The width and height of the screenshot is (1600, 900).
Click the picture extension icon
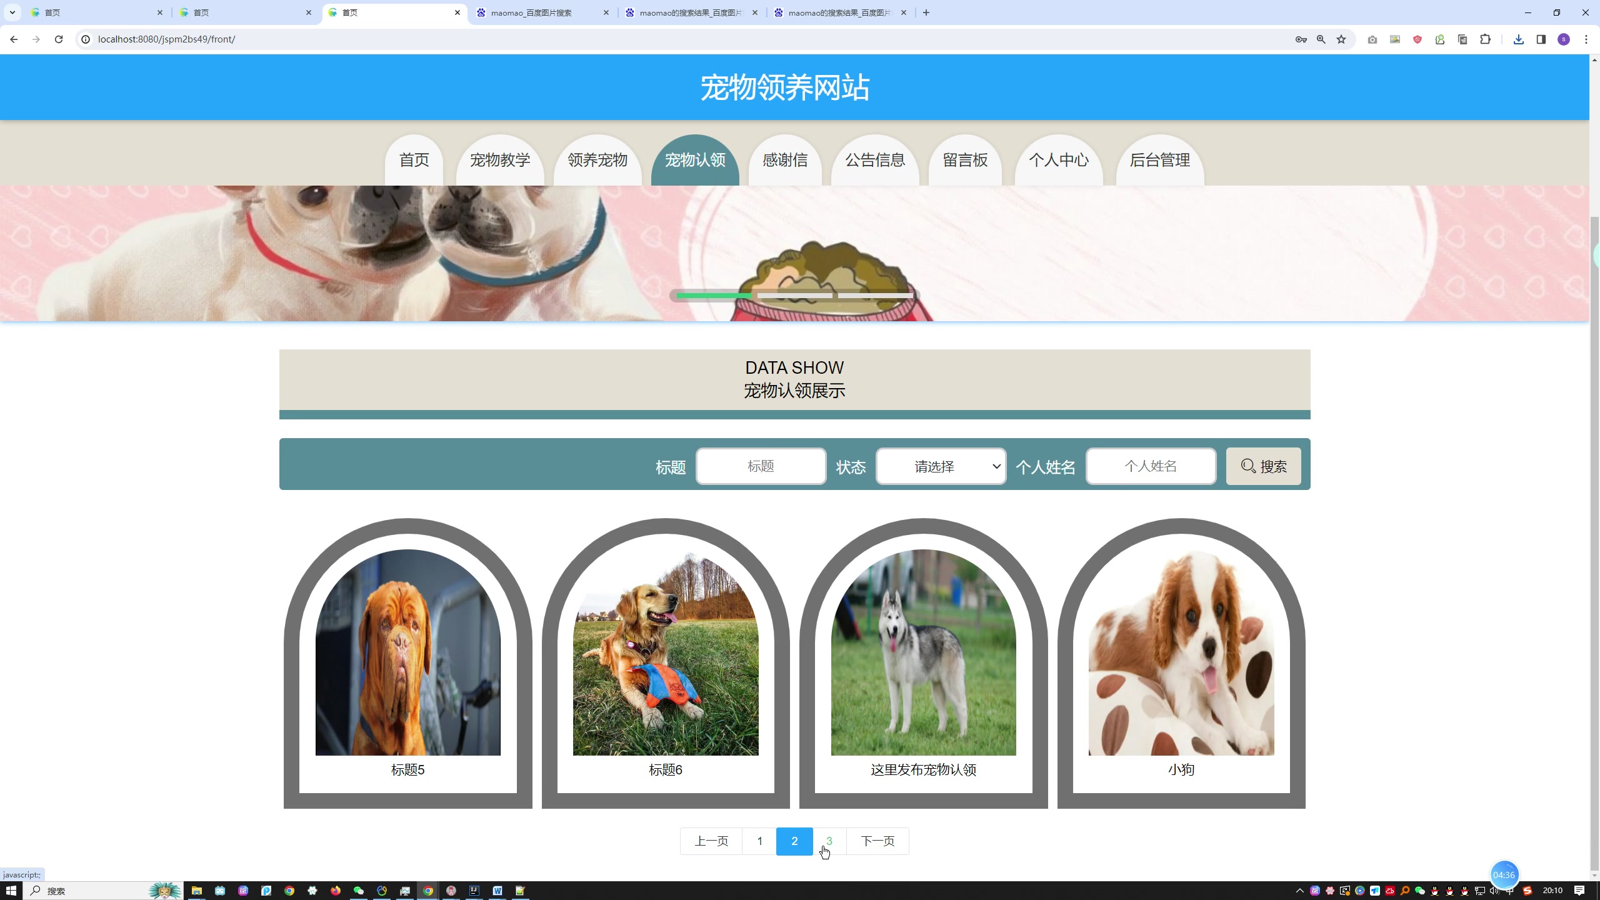[1395, 39]
